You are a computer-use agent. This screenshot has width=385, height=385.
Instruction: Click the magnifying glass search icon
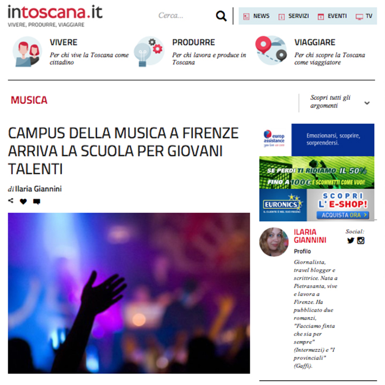point(221,16)
